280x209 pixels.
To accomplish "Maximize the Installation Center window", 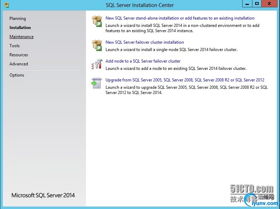I will 257,4.
